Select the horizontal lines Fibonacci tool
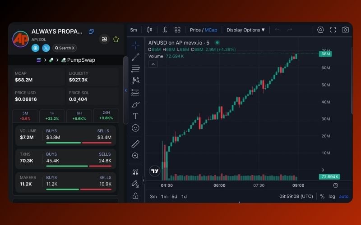This screenshot has width=361, height=225. (136, 69)
